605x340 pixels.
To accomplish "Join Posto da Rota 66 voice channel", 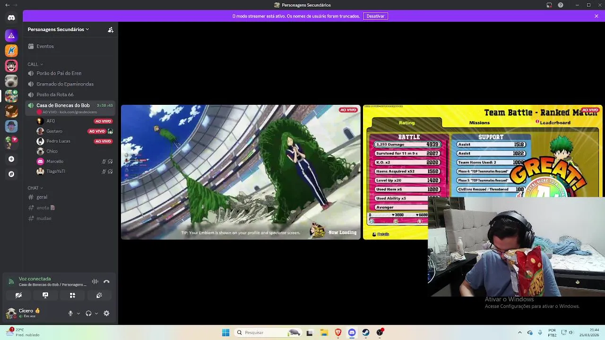I will 71,94.
